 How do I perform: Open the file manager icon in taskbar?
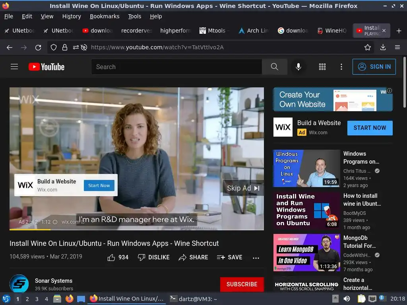coord(57,299)
